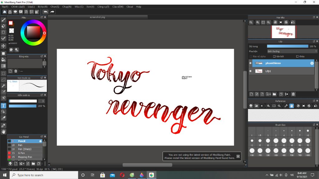Open the Bộ lọc(R) menu
The width and height of the screenshot is (319, 179).
pyautogui.click(x=42, y=7)
